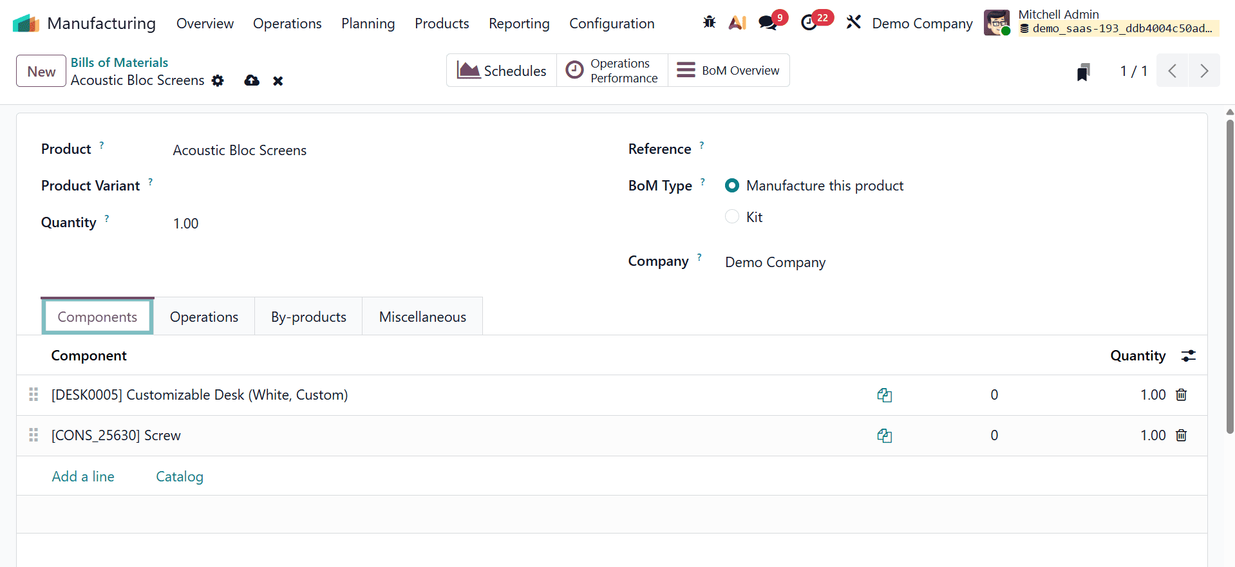Open the activities clock icon

tap(809, 23)
